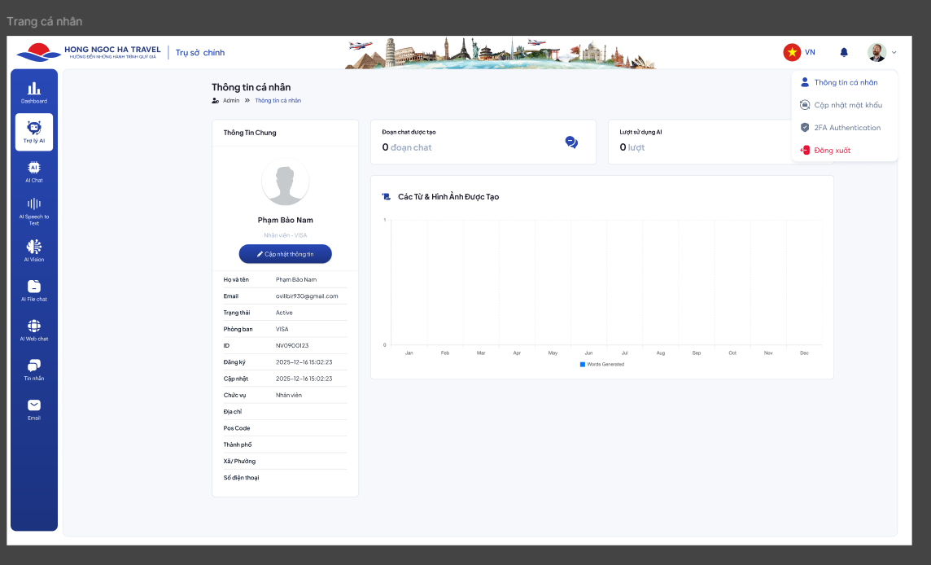
Task: Open AI Chat from the sidebar
Action: point(33,171)
